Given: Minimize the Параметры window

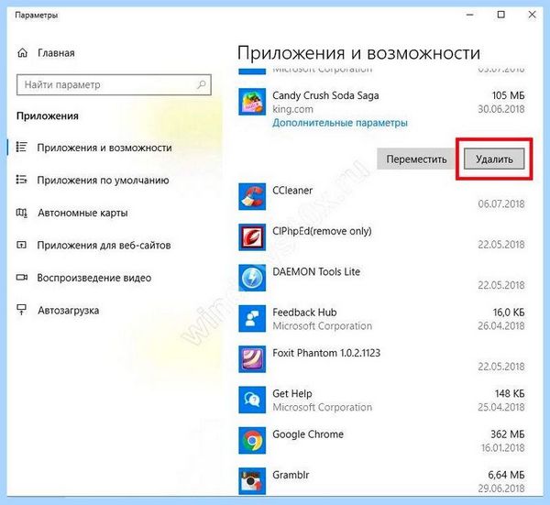Looking at the screenshot, I should click(x=470, y=15).
